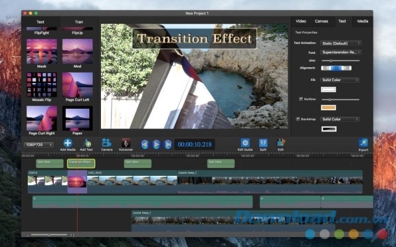
Task: Skip forward with the next button
Action: (x=168, y=144)
